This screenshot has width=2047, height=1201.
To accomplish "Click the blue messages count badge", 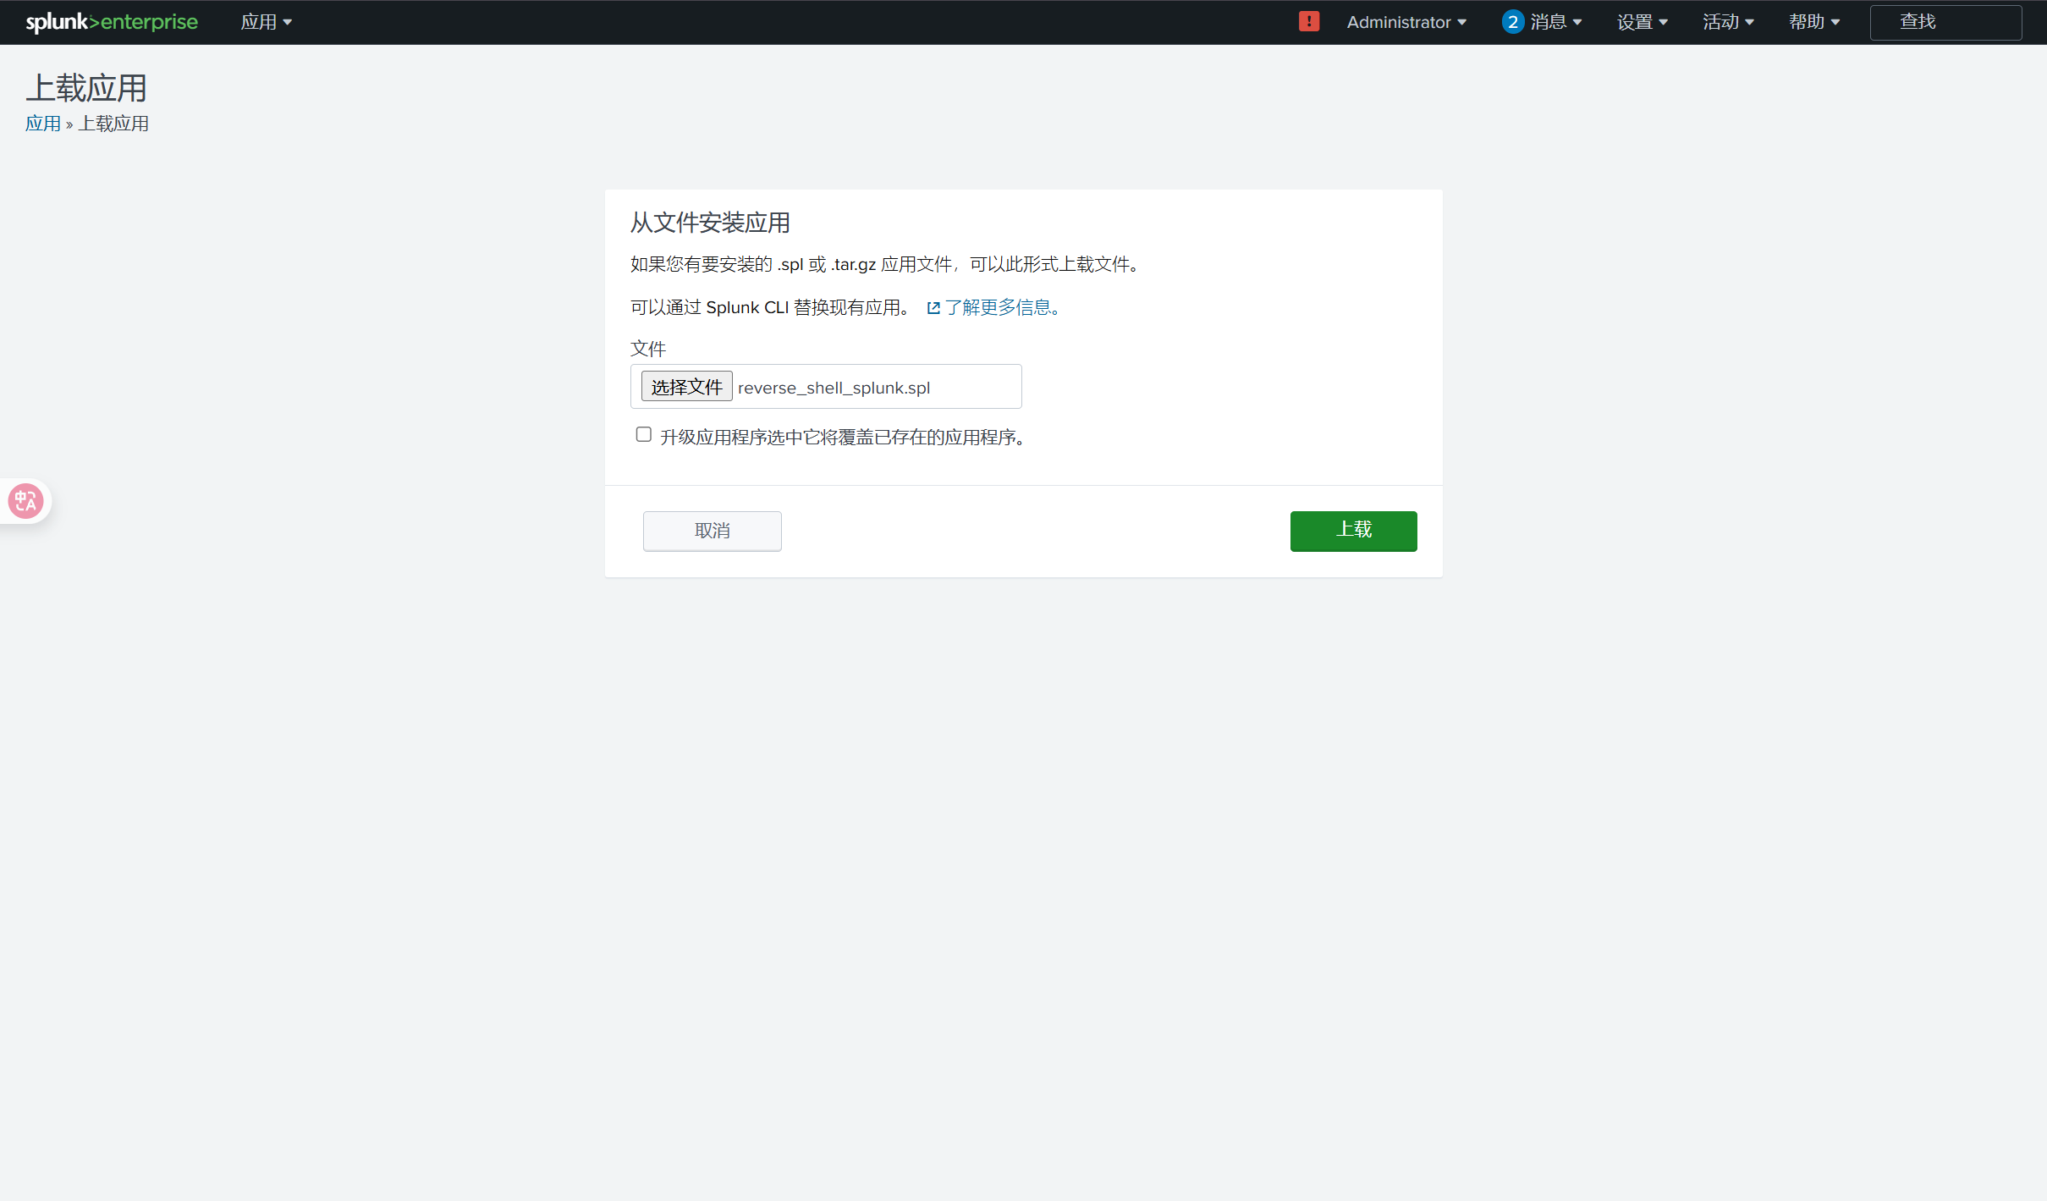I will [1512, 22].
